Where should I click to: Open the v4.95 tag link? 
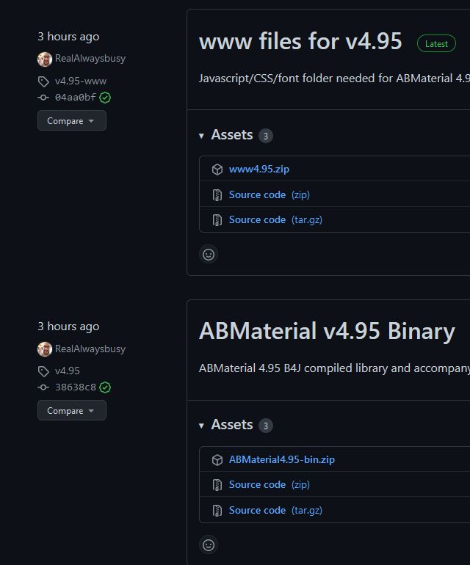(68, 371)
